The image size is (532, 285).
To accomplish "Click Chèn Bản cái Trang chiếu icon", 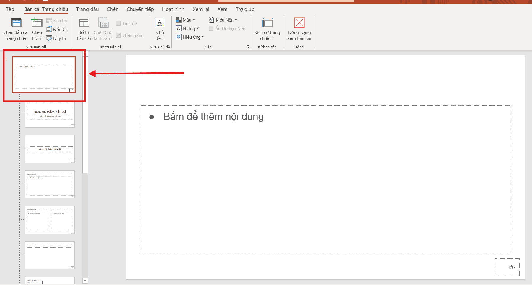I will pyautogui.click(x=16, y=23).
